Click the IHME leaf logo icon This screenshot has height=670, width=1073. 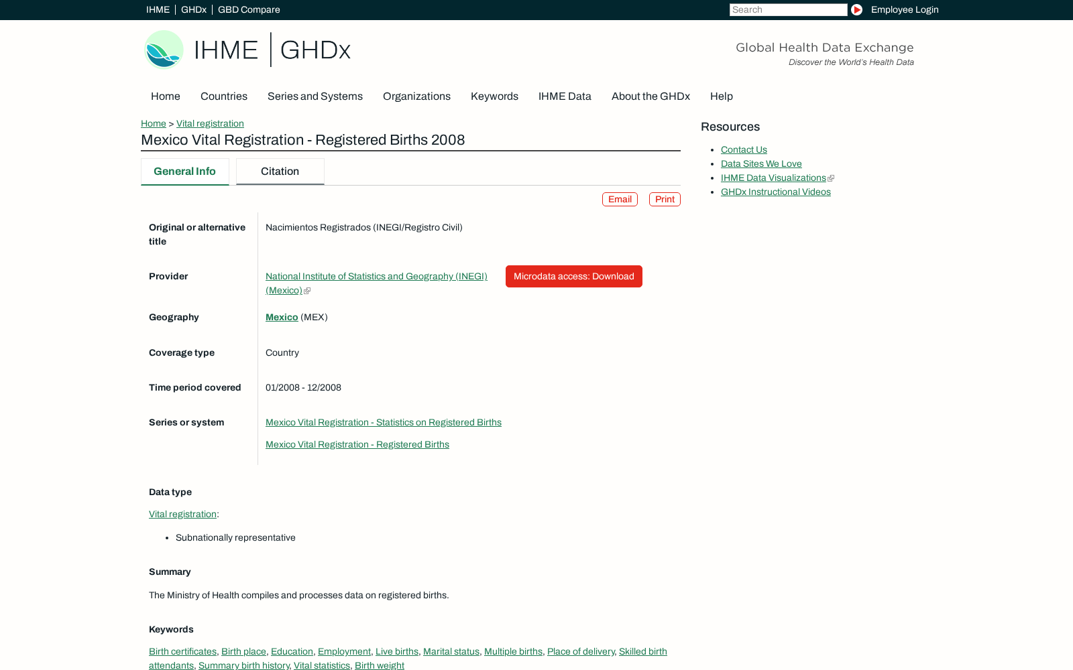click(x=164, y=50)
